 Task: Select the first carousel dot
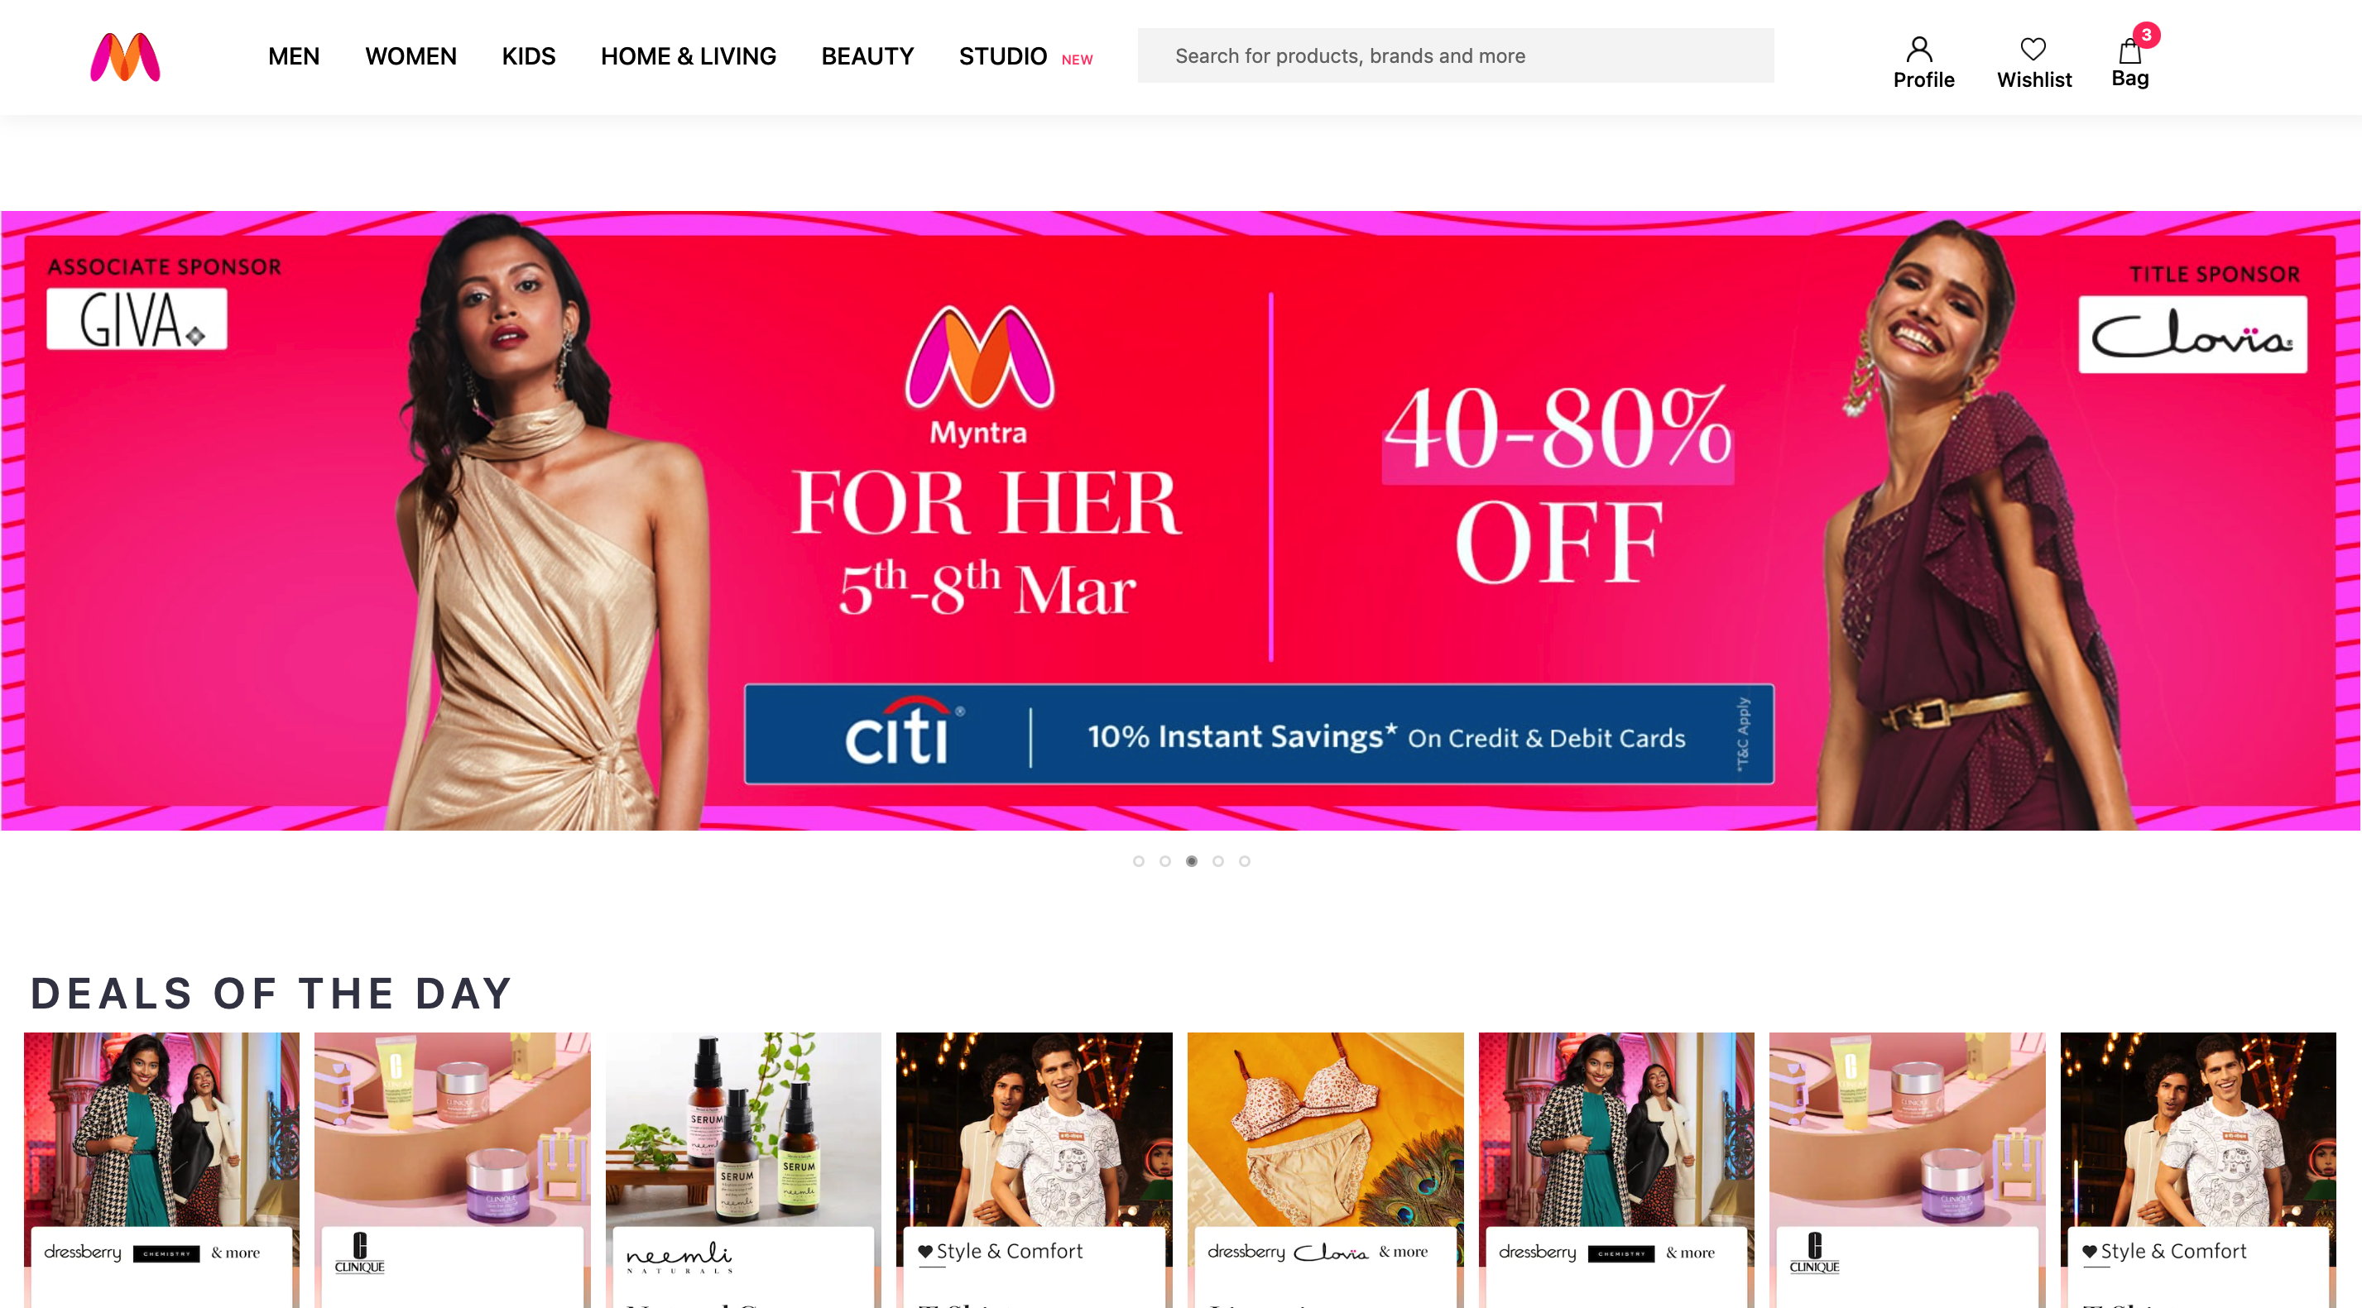(x=1139, y=860)
